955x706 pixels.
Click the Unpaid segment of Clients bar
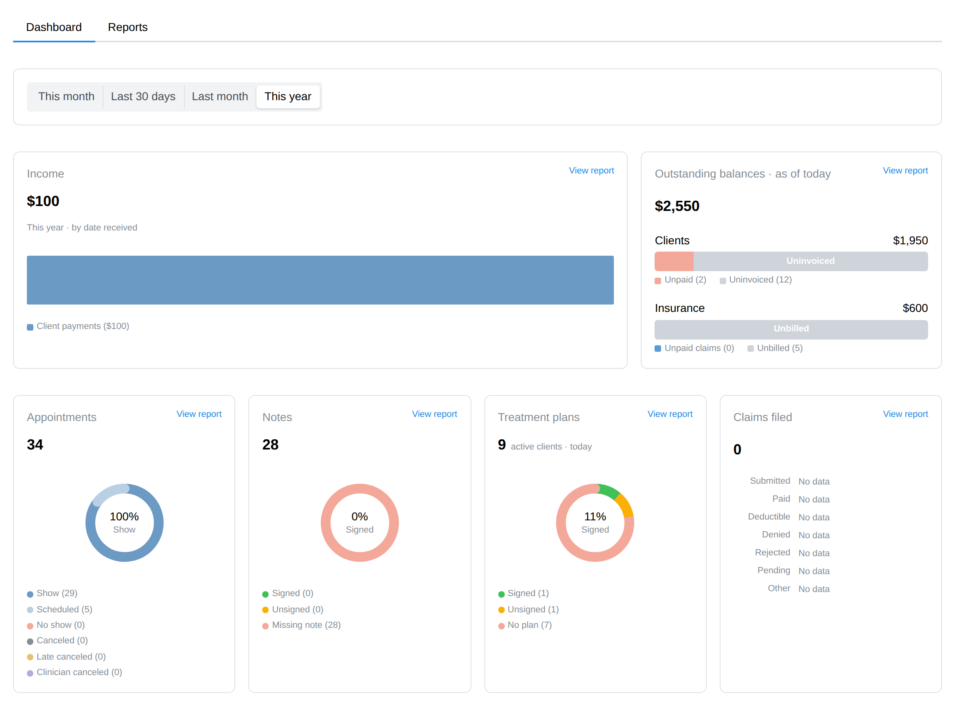[674, 261]
